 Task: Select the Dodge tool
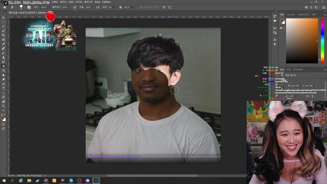coord(4,80)
